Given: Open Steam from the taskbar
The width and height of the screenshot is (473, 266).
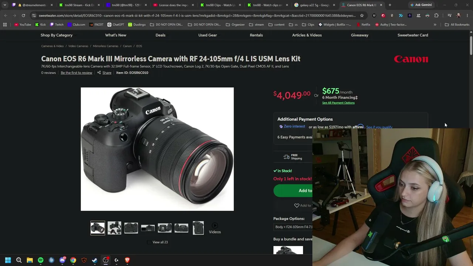Looking at the screenshot, I should (95, 260).
